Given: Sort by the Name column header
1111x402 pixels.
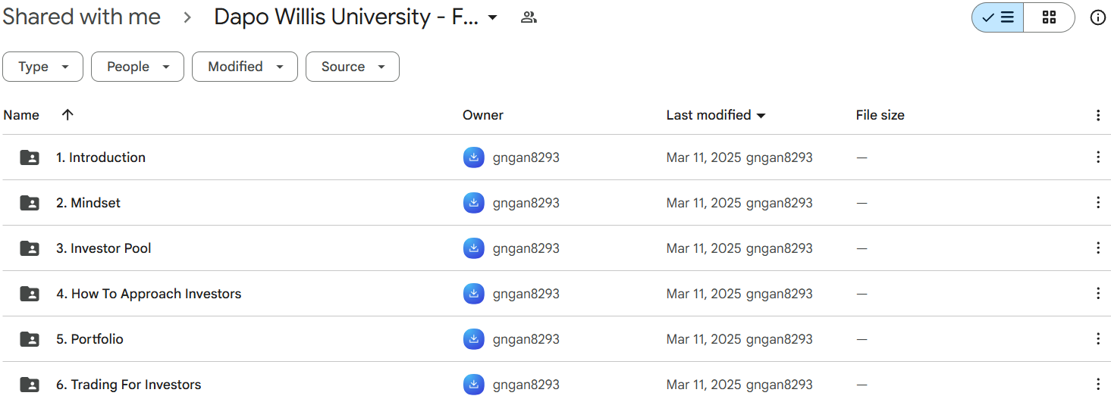Looking at the screenshot, I should 21,115.
